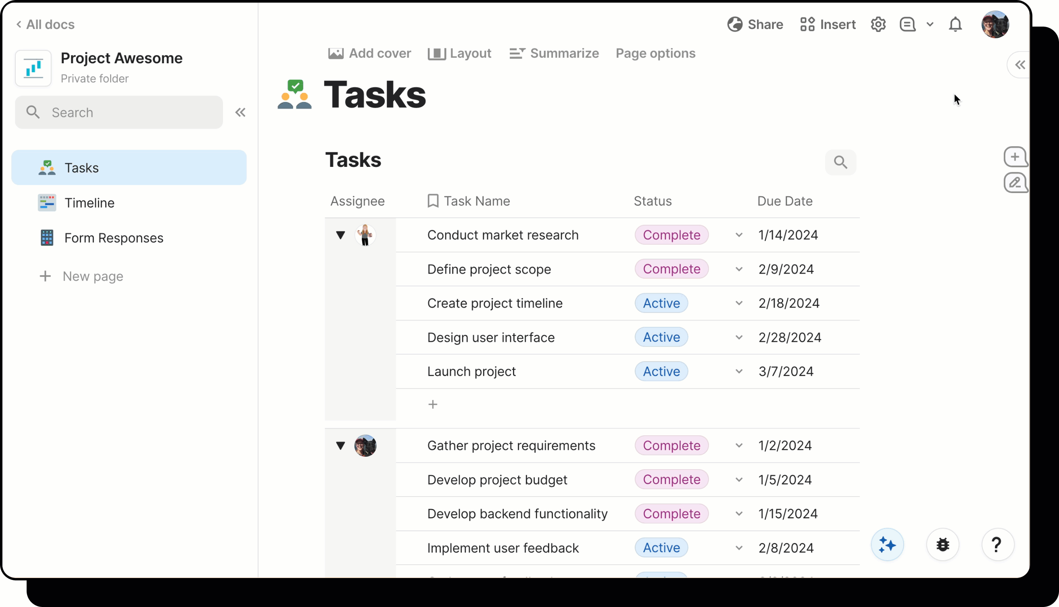Open the notifications bell
This screenshot has height=607, width=1059.
pyautogui.click(x=955, y=24)
